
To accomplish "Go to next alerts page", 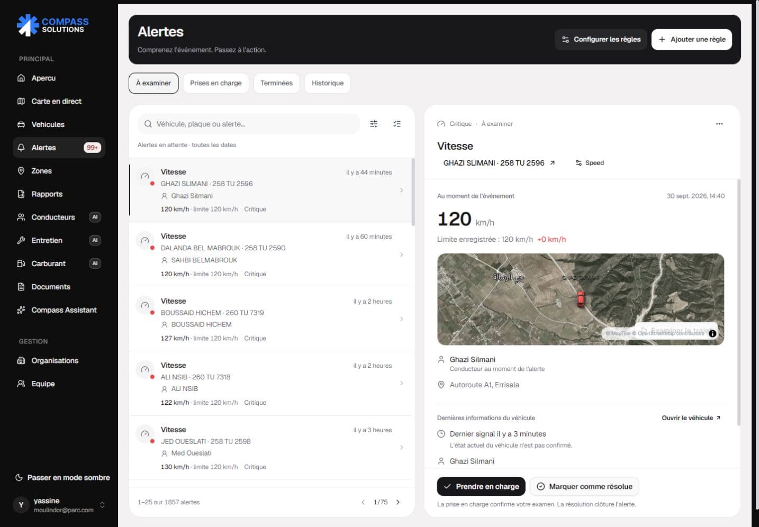I will coord(398,502).
